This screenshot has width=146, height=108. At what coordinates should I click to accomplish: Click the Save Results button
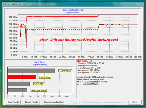13,102
